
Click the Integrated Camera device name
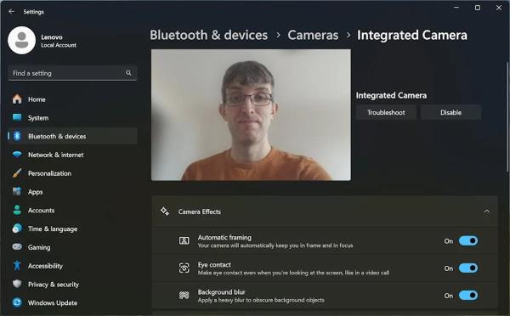391,95
